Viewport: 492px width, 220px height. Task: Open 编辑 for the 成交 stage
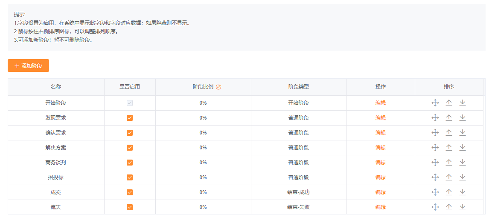tap(381, 192)
